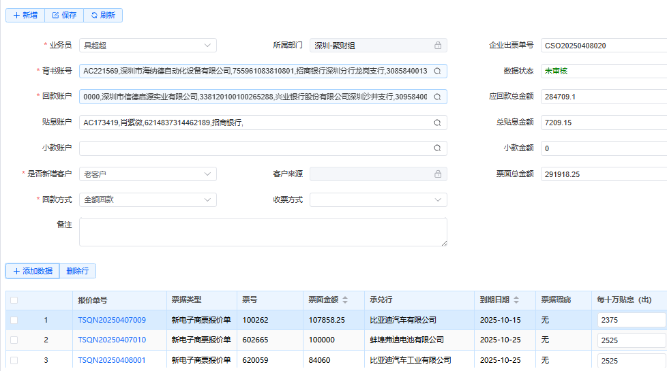The image size is (667, 371).
Task: Click the search icon in 小款账户 field
Action: [437, 148]
